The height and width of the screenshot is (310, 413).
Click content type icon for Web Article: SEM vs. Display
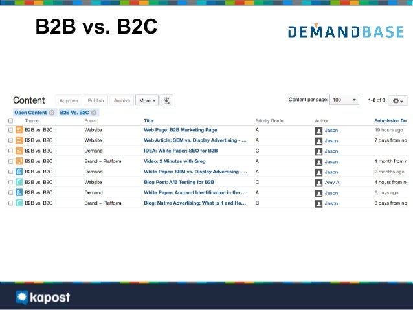click(19, 140)
